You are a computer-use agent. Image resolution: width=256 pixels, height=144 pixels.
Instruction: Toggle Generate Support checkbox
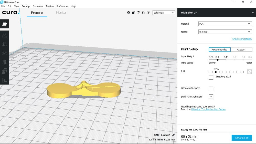211,89
